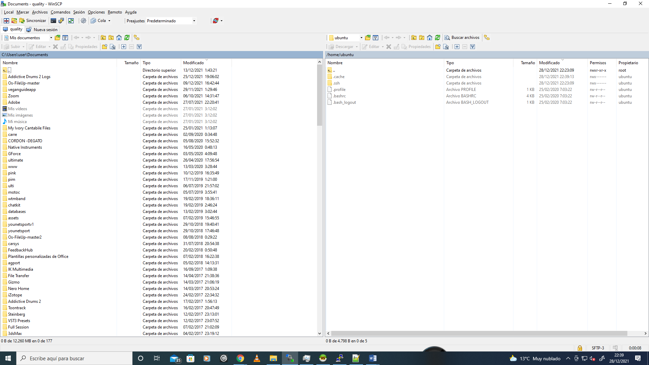The image size is (649, 365).
Task: Open the Mis documentos drive dropdown
Action: (51, 38)
